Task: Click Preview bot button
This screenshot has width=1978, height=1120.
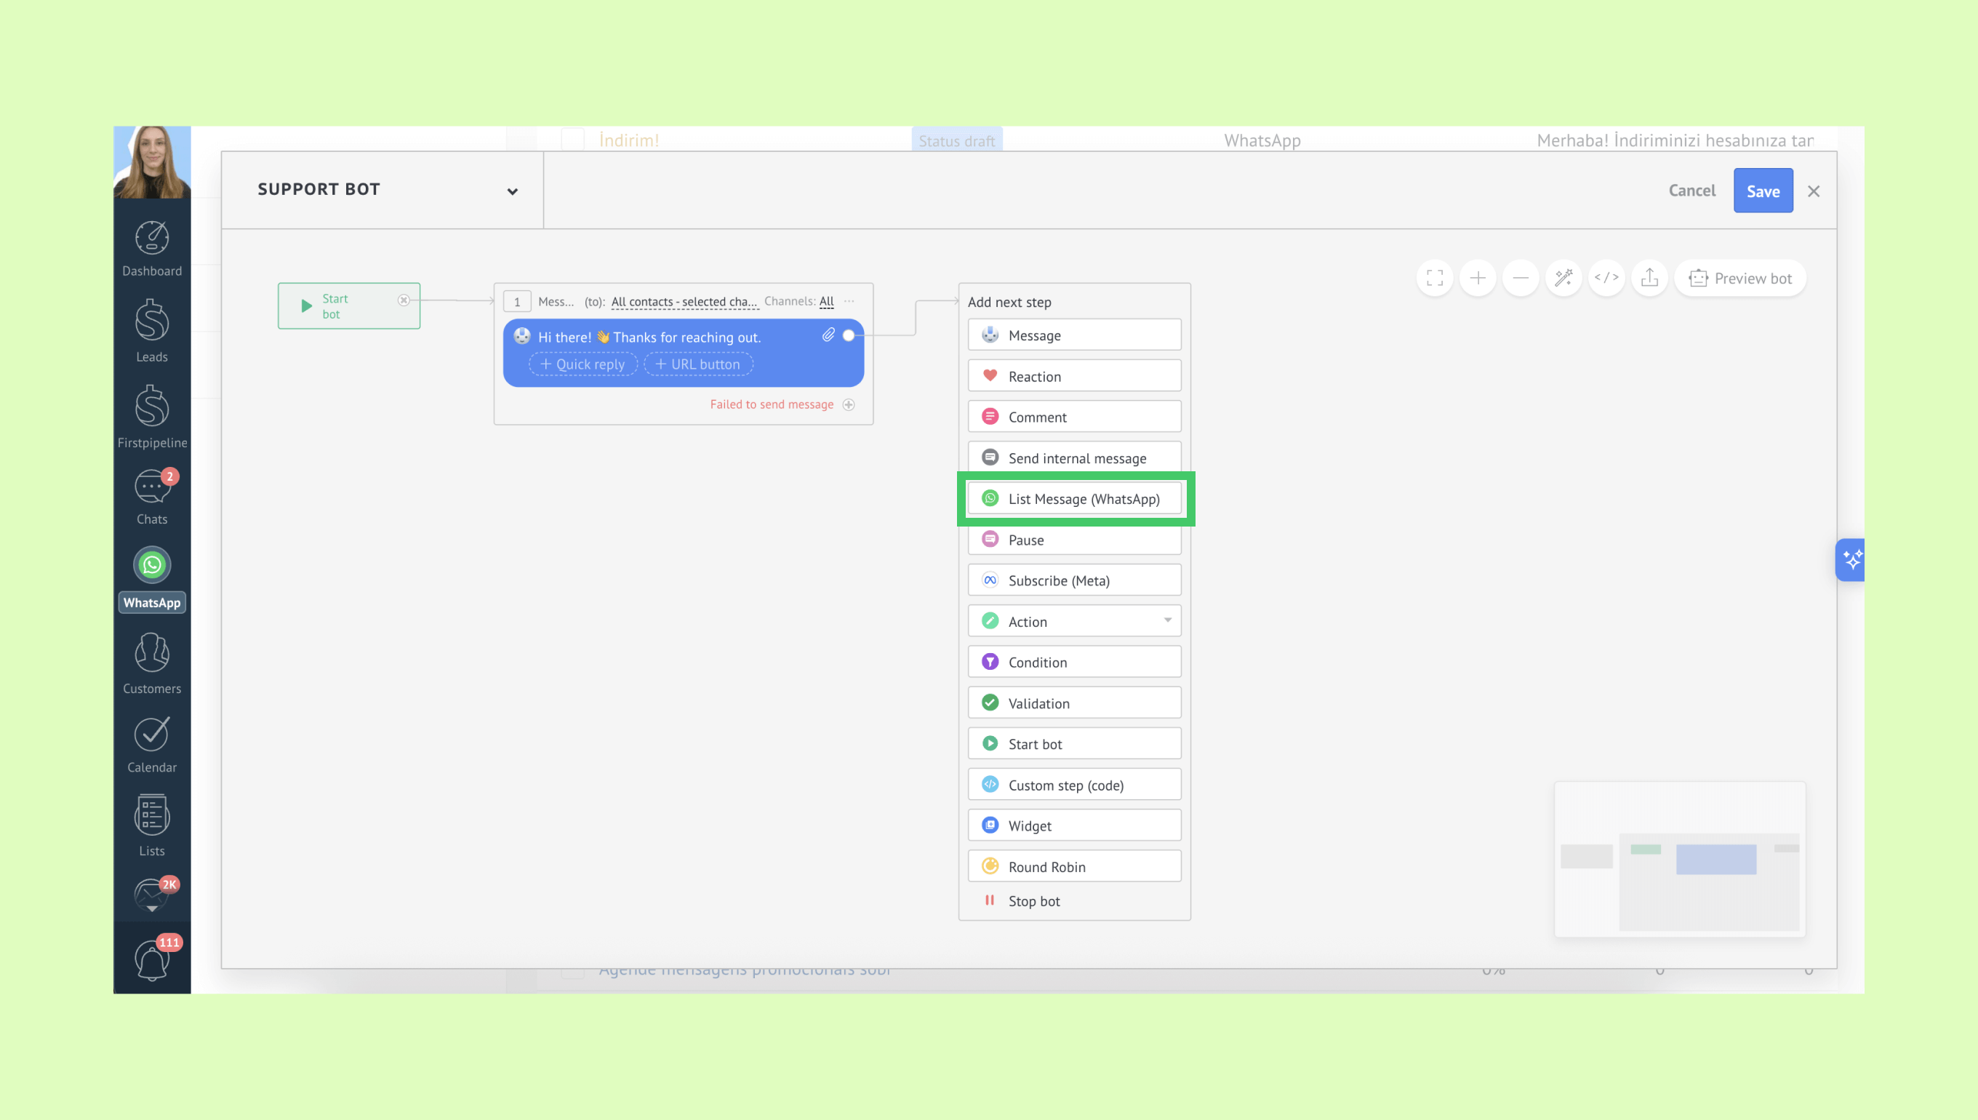Action: tap(1739, 279)
